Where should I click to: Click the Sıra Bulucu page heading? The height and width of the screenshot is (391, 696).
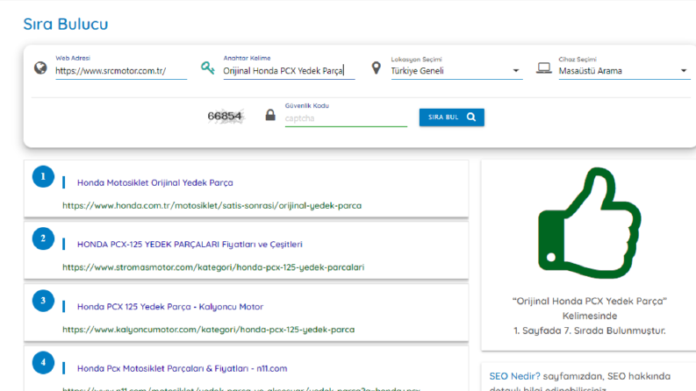click(66, 24)
